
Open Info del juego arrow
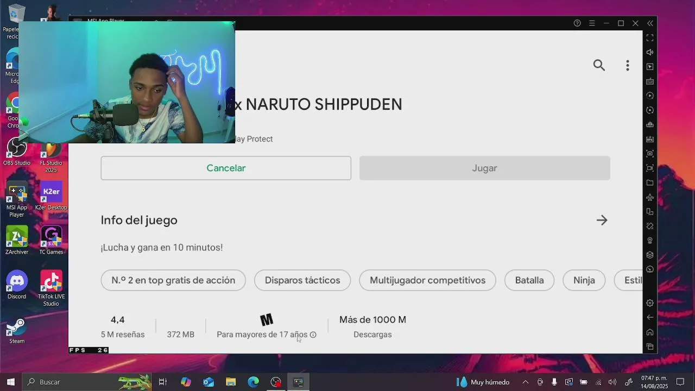coord(602,220)
